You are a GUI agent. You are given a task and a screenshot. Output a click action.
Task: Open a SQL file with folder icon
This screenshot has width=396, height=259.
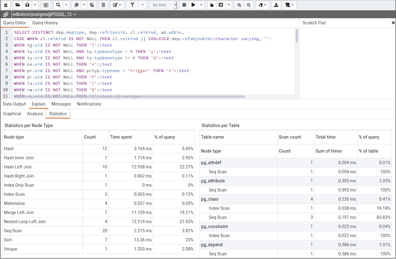click(17, 5)
